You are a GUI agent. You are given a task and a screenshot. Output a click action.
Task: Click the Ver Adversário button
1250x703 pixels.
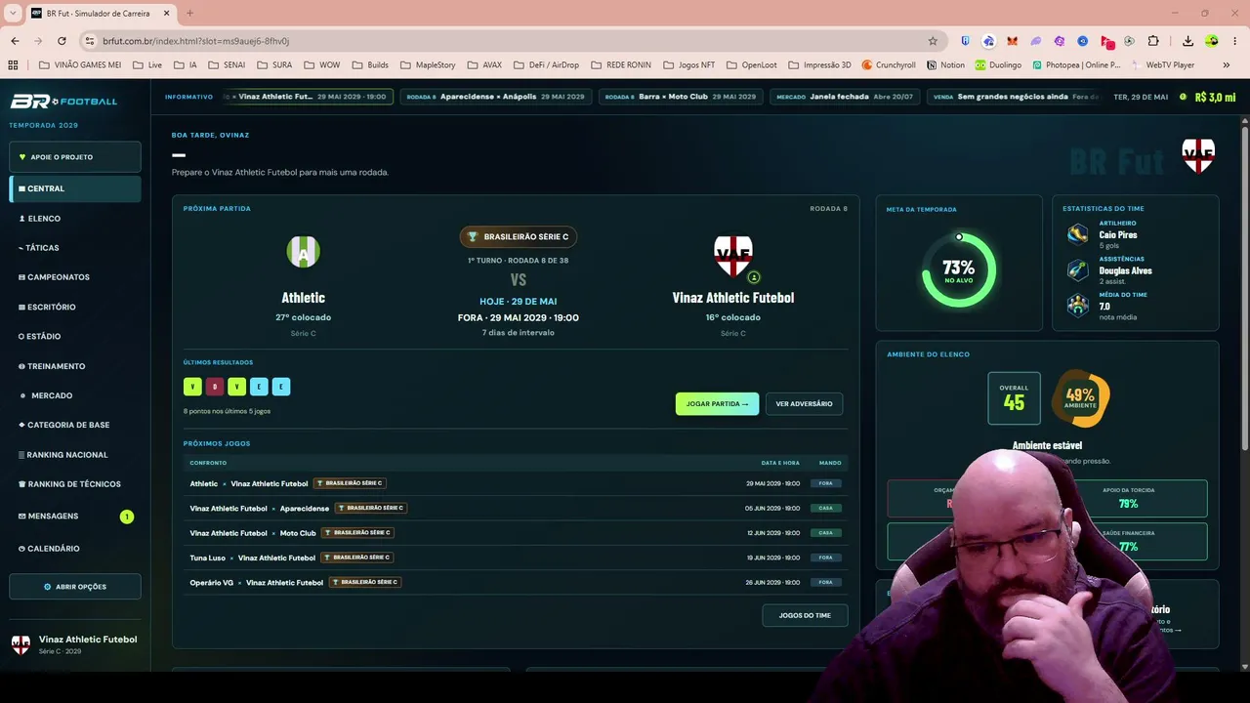[x=804, y=403]
